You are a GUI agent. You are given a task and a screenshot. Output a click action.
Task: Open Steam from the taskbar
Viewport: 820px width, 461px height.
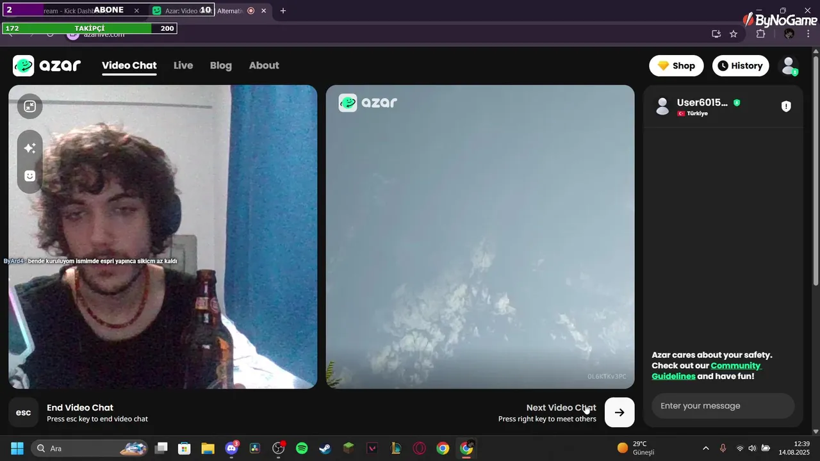325,448
